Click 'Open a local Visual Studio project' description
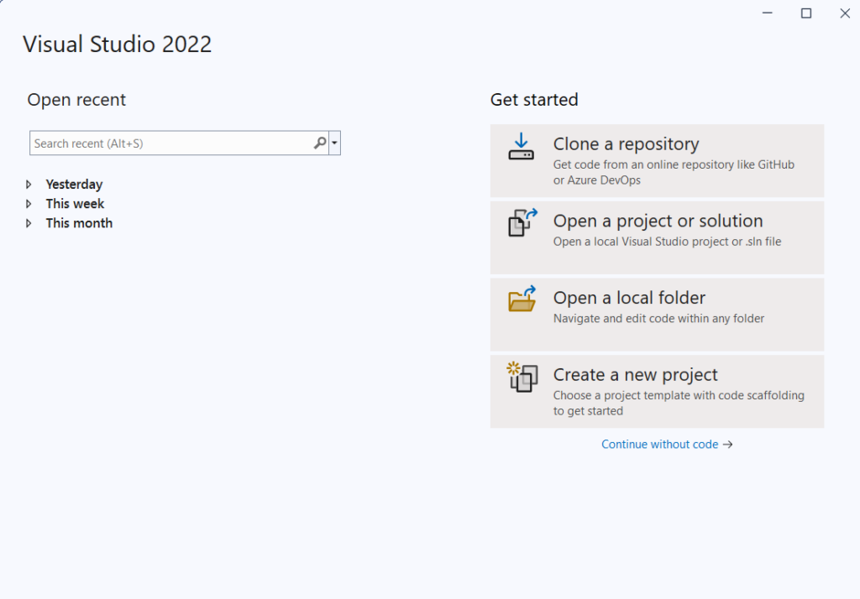This screenshot has width=860, height=599. coord(667,242)
